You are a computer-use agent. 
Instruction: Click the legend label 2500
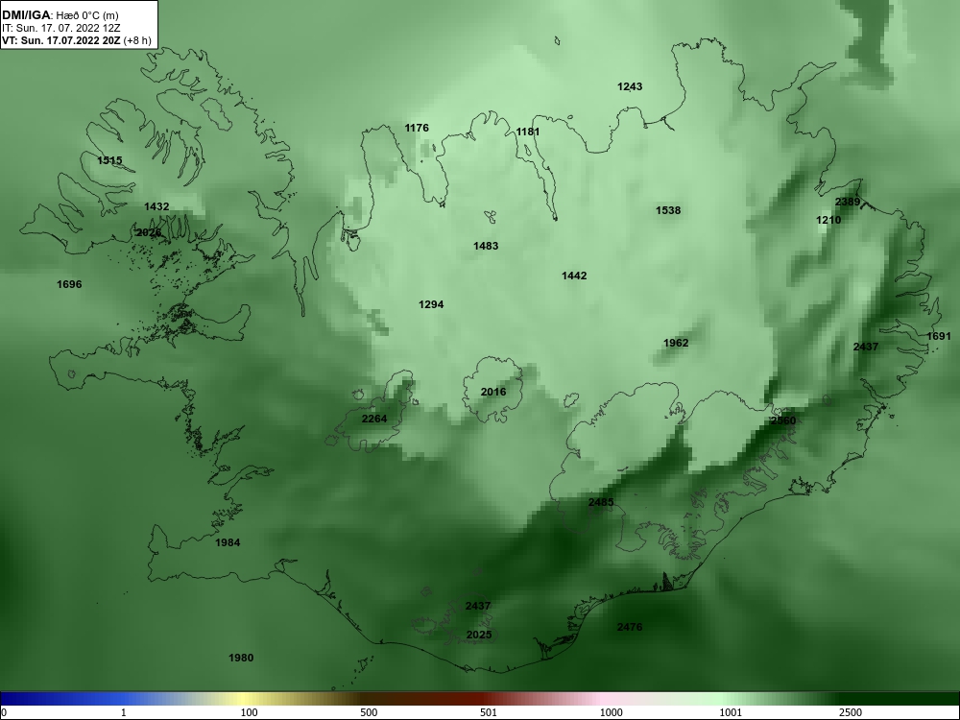point(852,712)
